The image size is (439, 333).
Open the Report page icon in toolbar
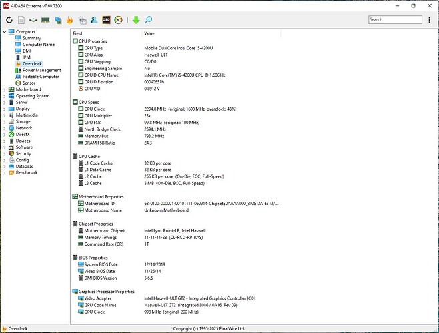pyautogui.click(x=21, y=20)
